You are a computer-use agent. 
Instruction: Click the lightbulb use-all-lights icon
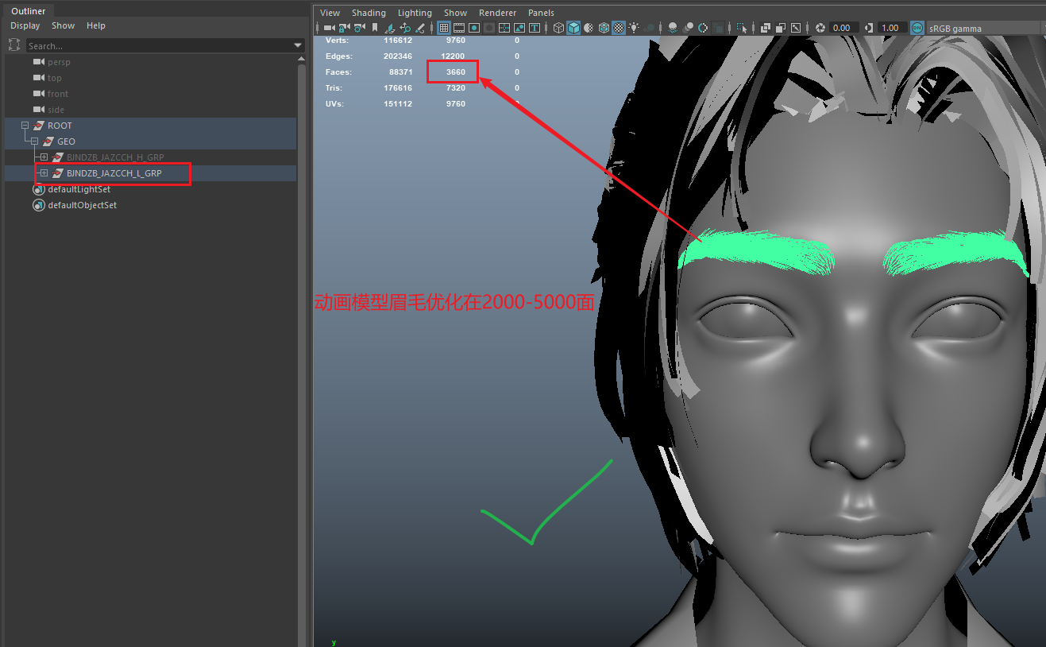634,28
